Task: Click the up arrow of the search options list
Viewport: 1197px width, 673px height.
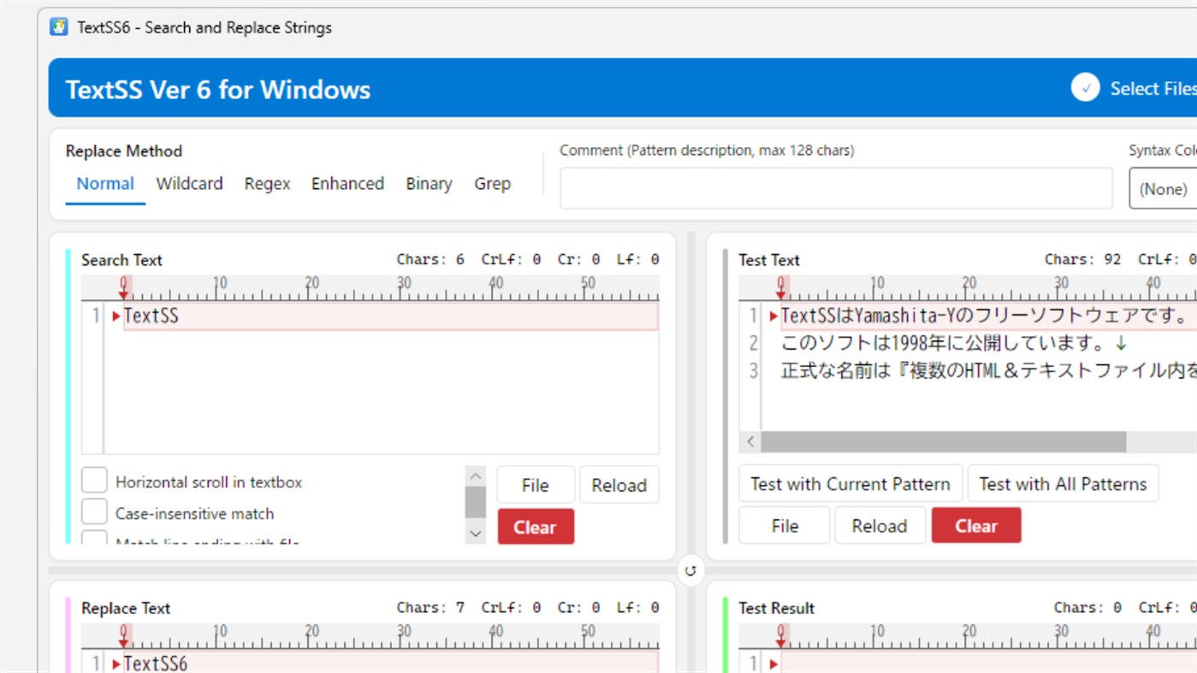Action: tap(476, 476)
